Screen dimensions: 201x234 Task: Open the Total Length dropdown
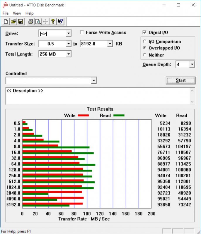tap(68, 54)
